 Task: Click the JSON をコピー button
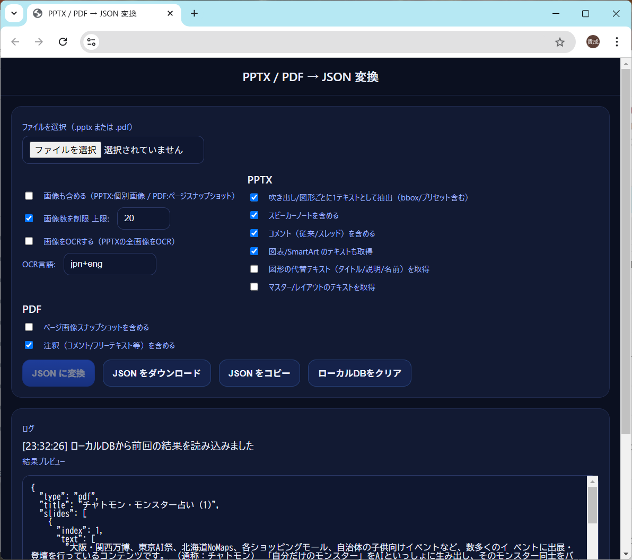pyautogui.click(x=259, y=373)
